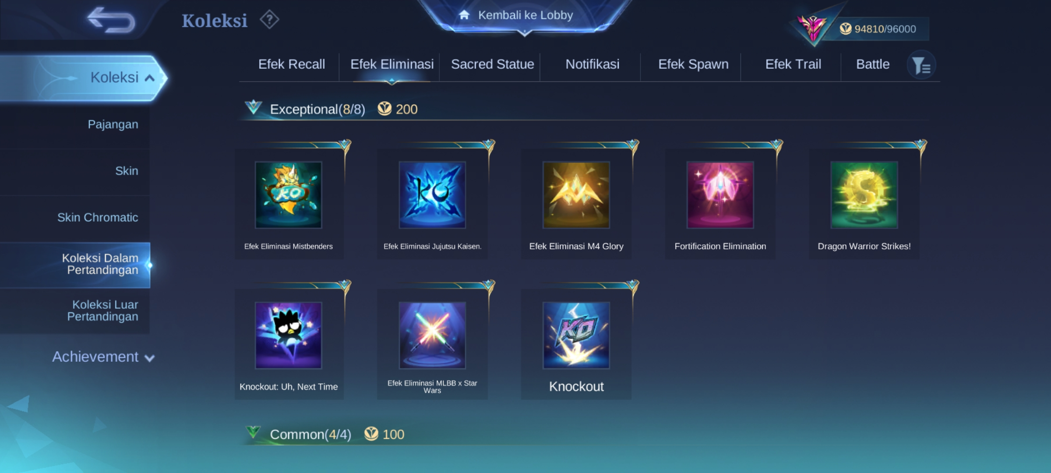Select MLBB x Star Wars elimination effect
The image size is (1051, 473).
click(432, 335)
